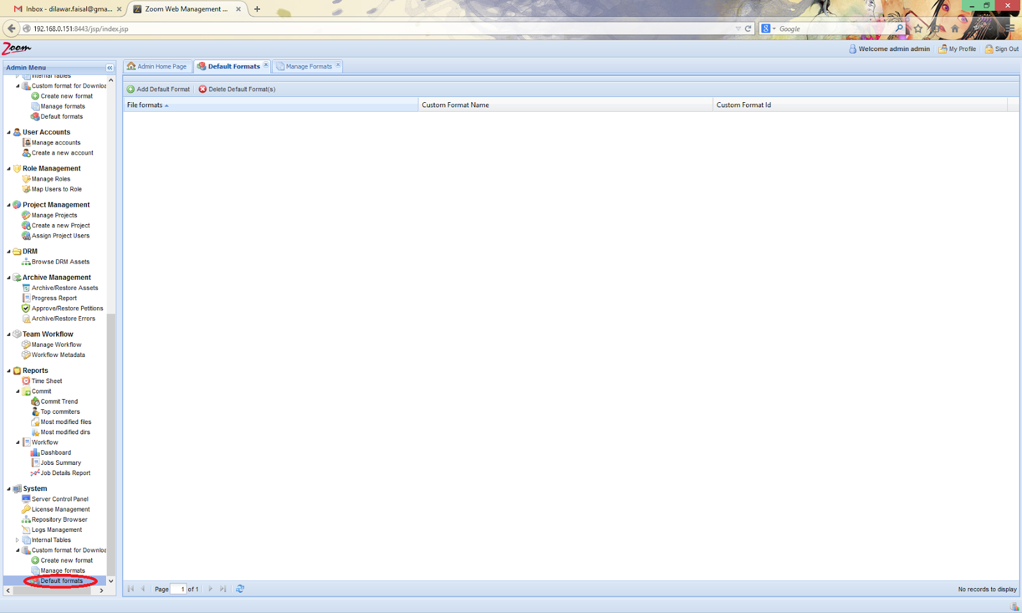Click the Dashboard chart icon
The image size is (1022, 613).
point(35,453)
